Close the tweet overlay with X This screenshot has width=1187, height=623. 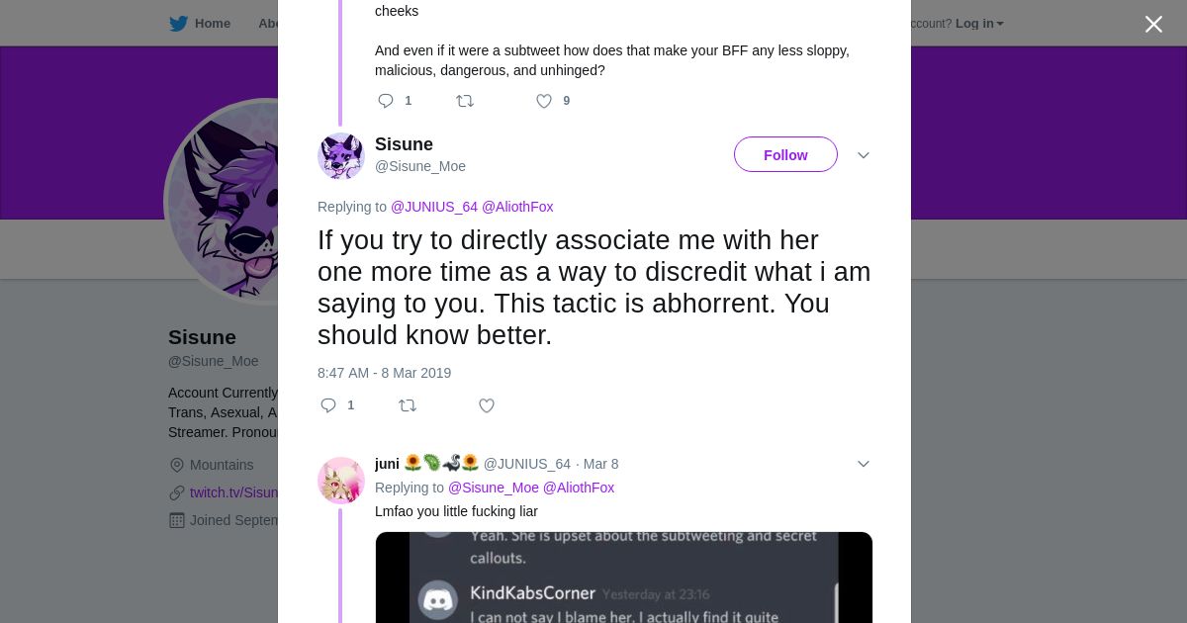[1153, 25]
